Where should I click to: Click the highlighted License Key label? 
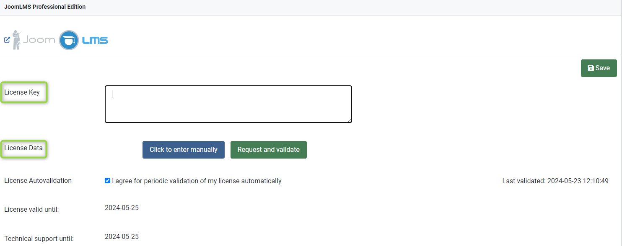pyautogui.click(x=22, y=92)
